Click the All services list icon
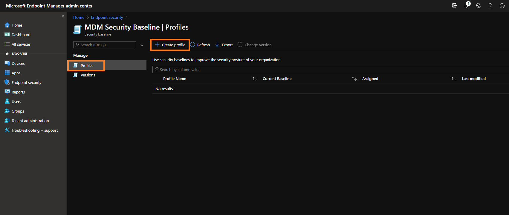The image size is (509, 215). point(7,44)
